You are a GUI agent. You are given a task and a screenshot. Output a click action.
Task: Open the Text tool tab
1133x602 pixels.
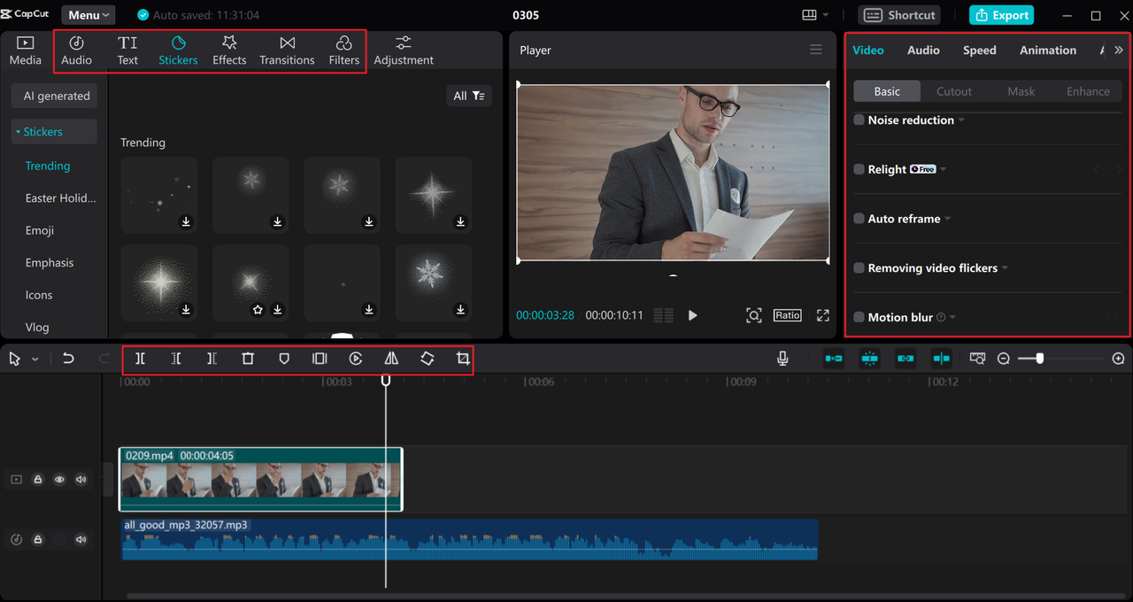pos(127,51)
